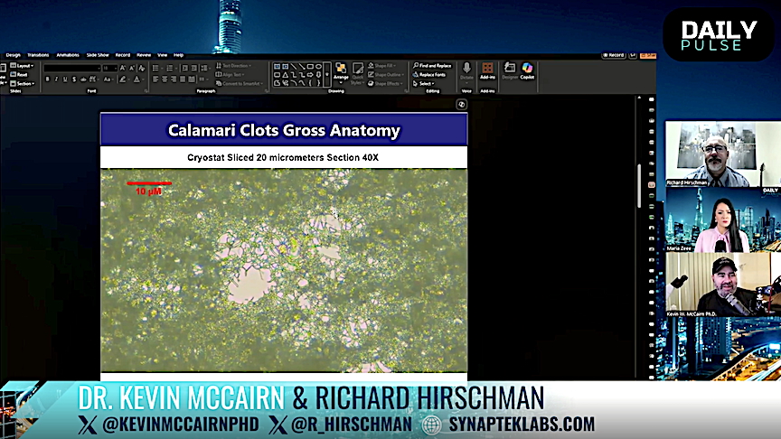The width and height of the screenshot is (781, 439).
Task: Select the slide title 'Calamari Clots Gross Anatomy'
Action: (284, 130)
